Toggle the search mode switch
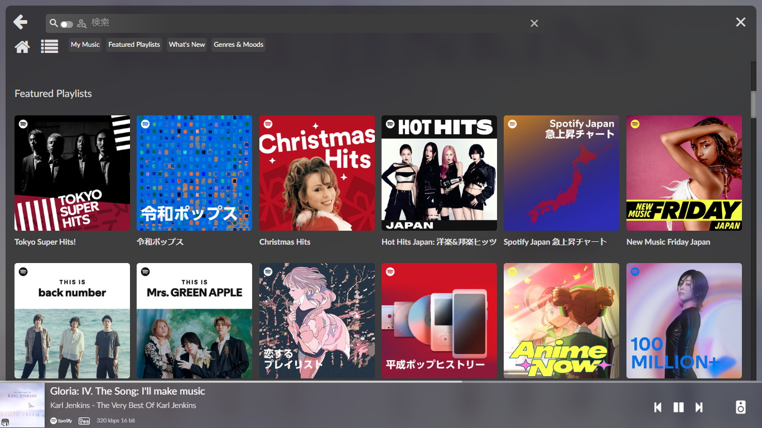The image size is (762, 428). (67, 24)
